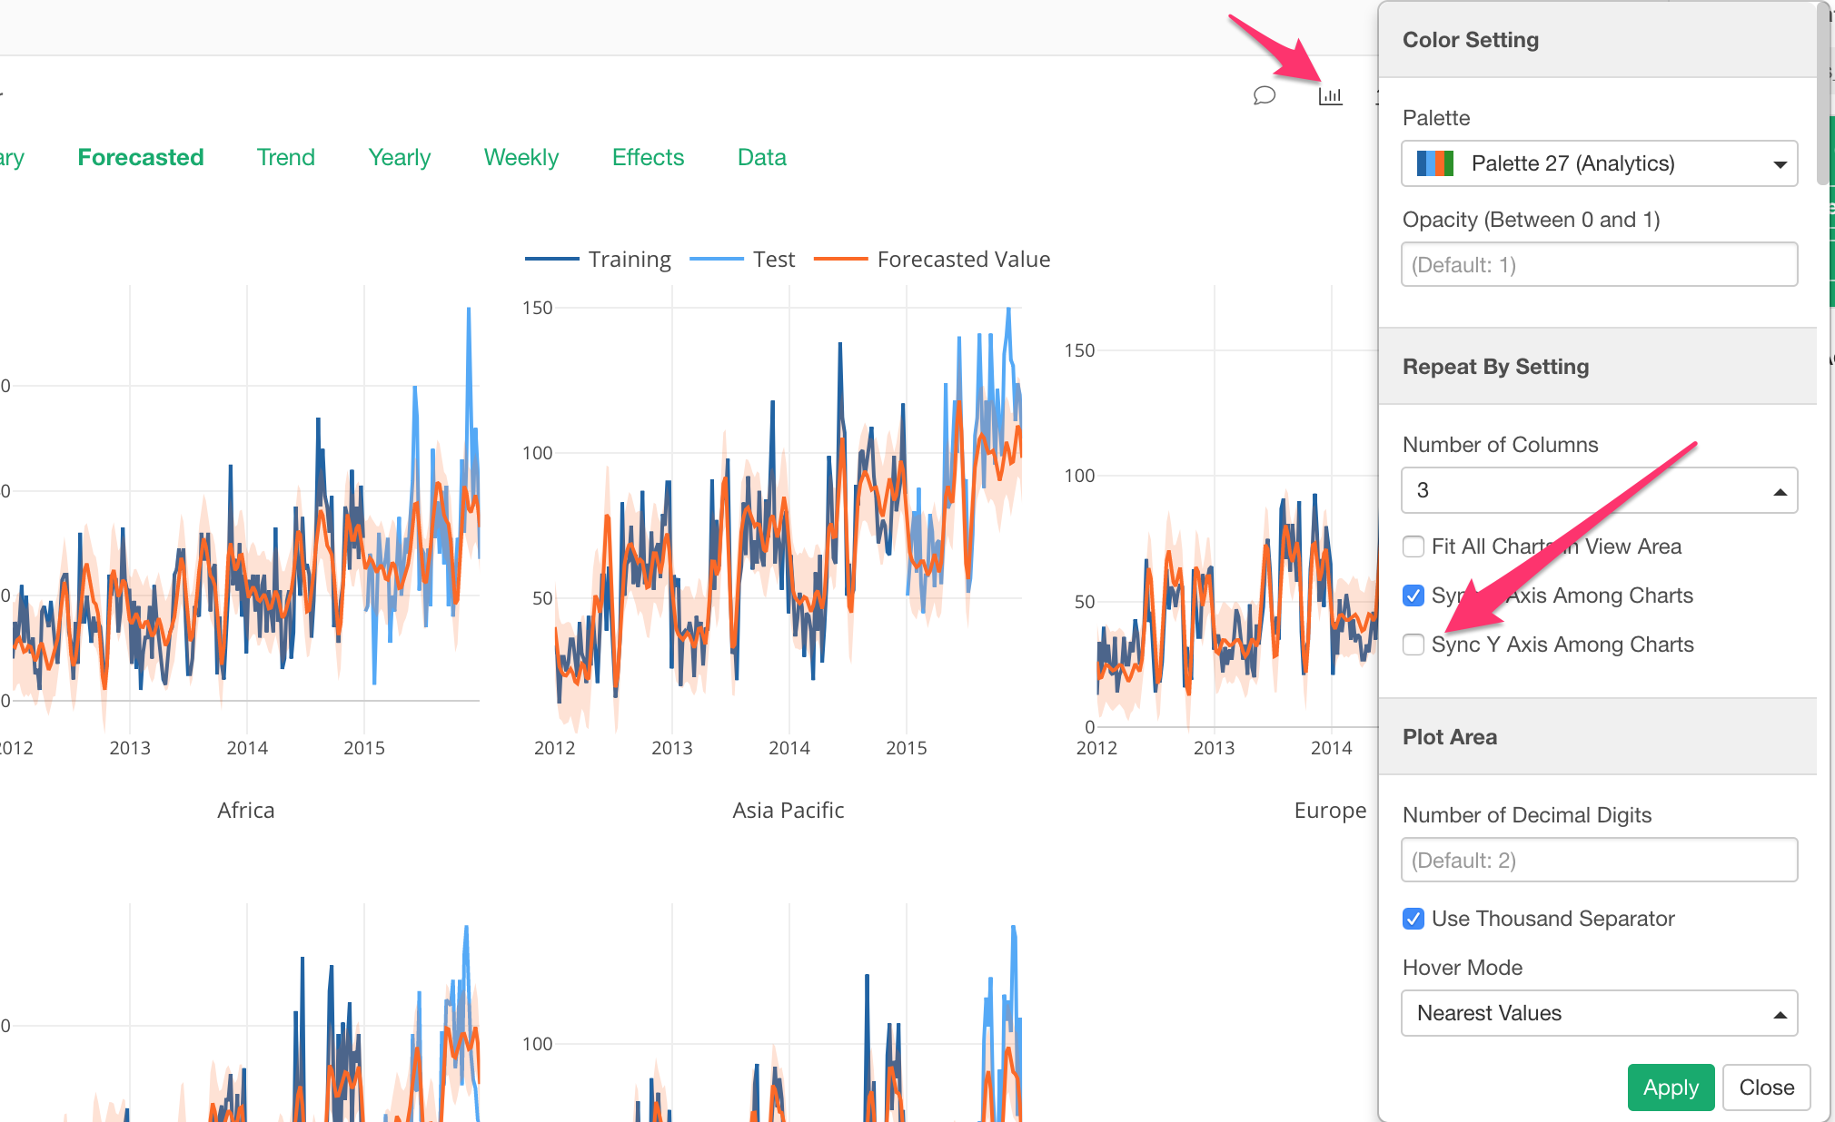Open the Palette dropdown
1835x1122 pixels.
pyautogui.click(x=1599, y=163)
